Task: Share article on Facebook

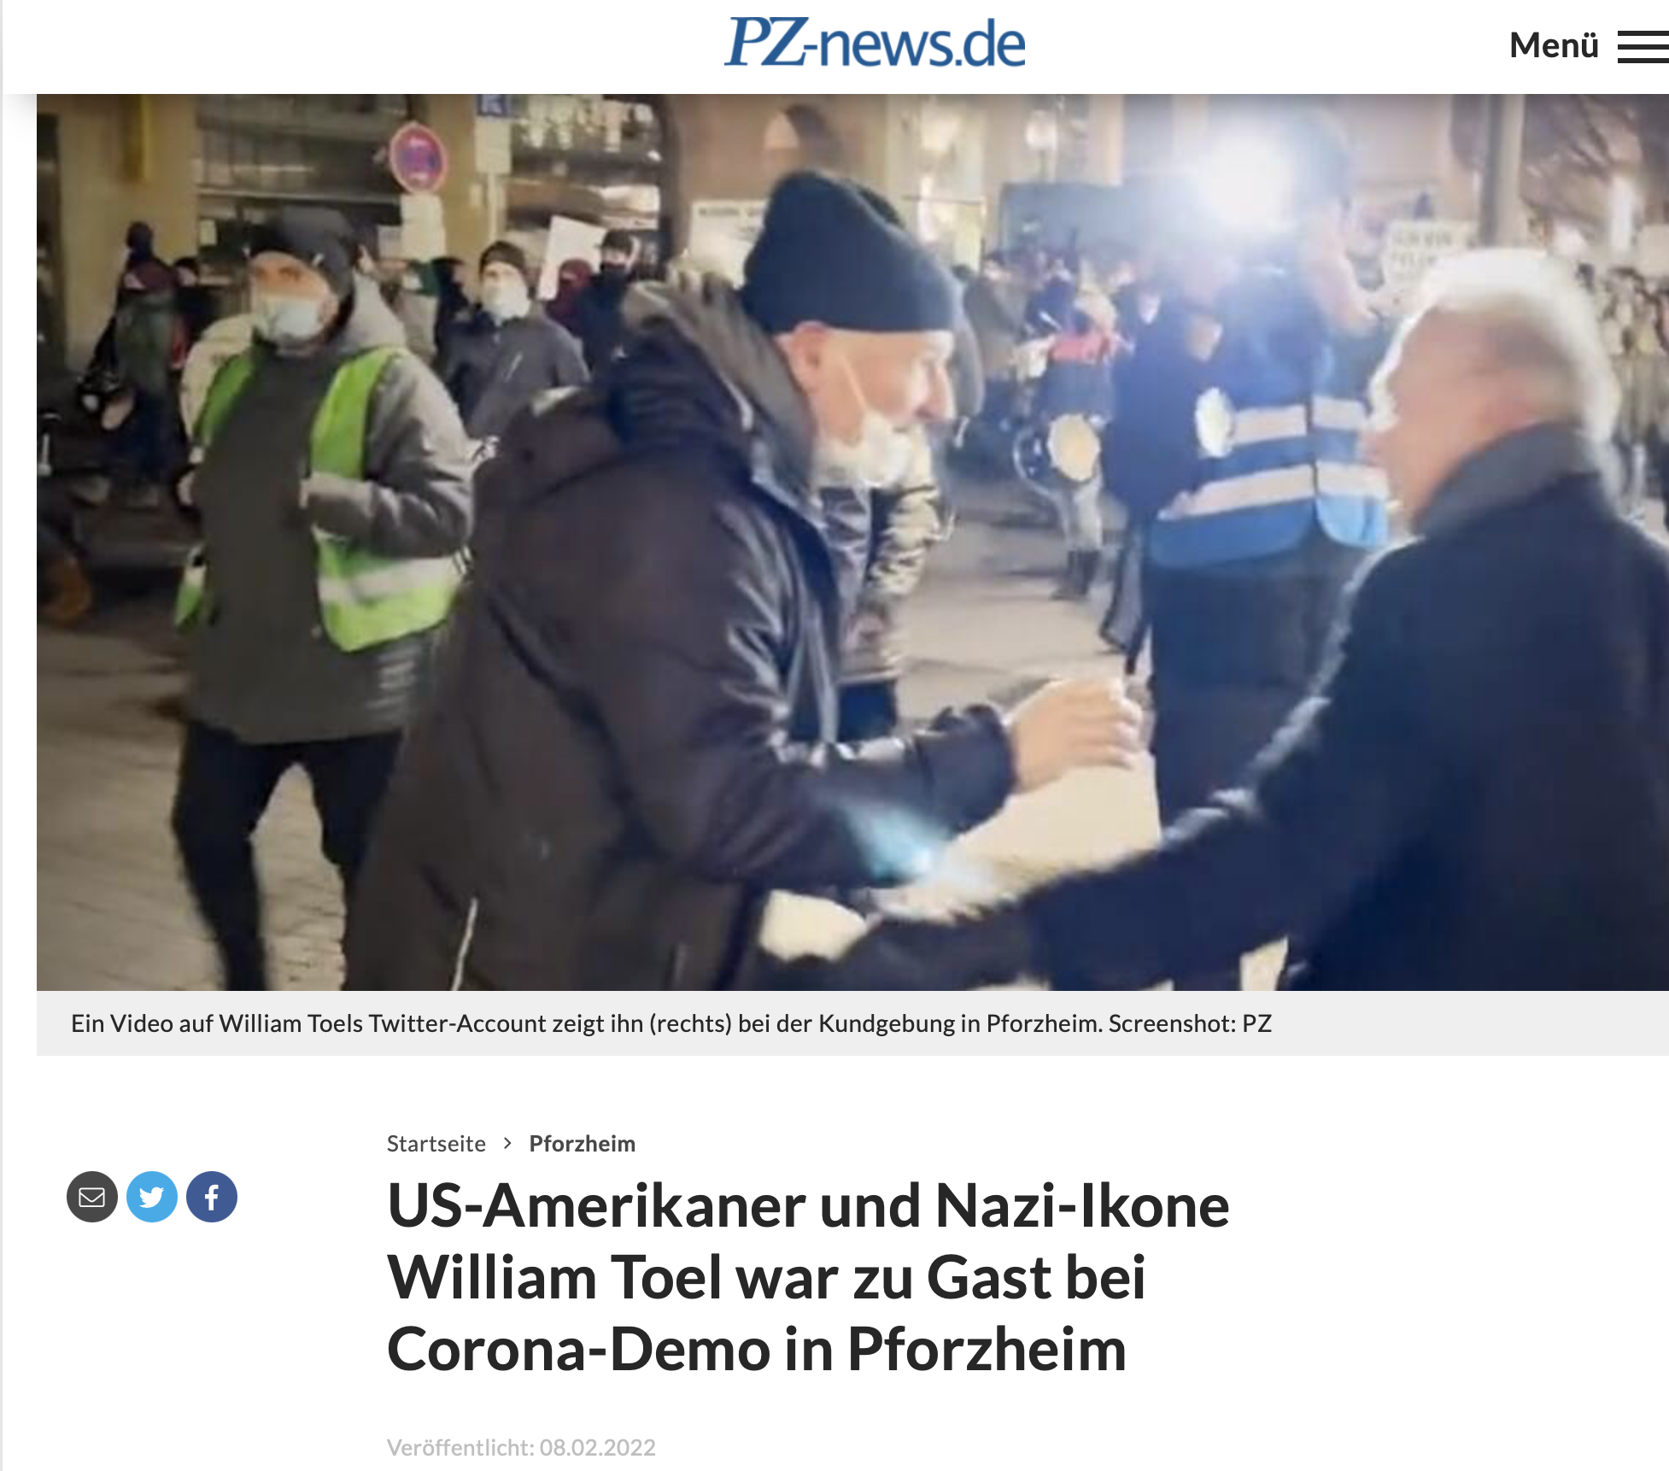Action: pyautogui.click(x=212, y=1197)
